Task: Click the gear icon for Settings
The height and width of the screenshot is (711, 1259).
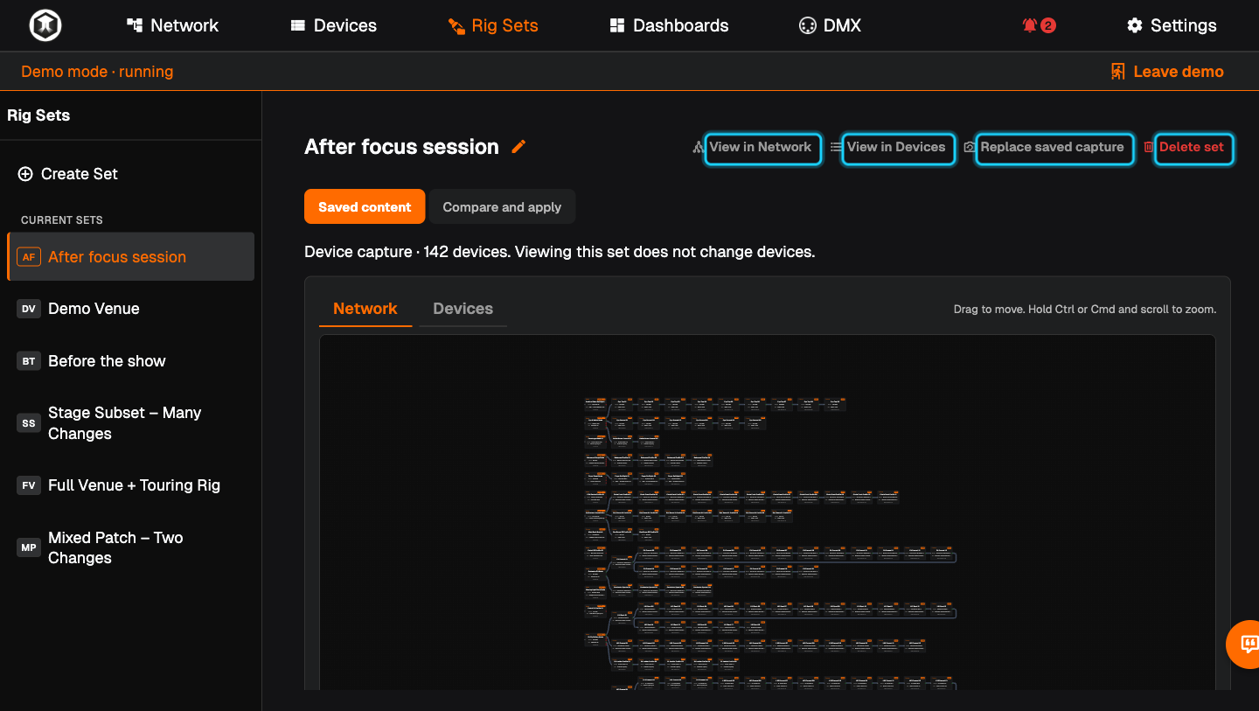Action: (x=1135, y=25)
